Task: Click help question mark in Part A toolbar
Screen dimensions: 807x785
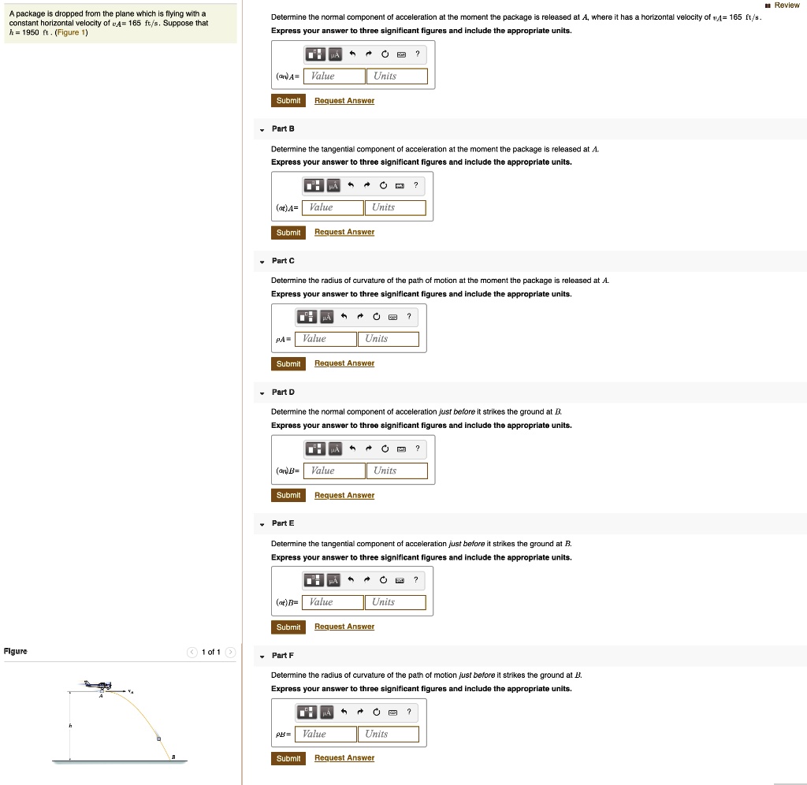Action: point(418,54)
